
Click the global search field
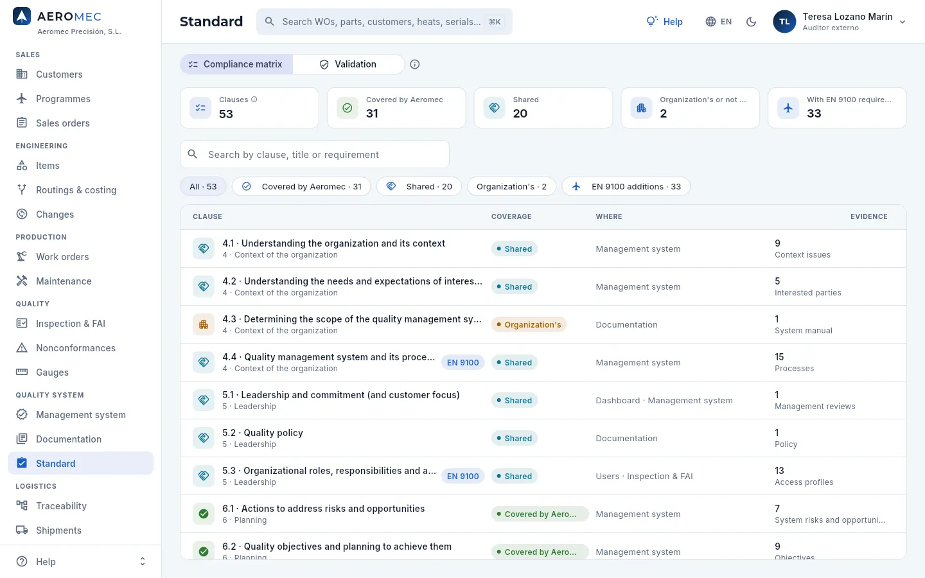pyautogui.click(x=384, y=22)
